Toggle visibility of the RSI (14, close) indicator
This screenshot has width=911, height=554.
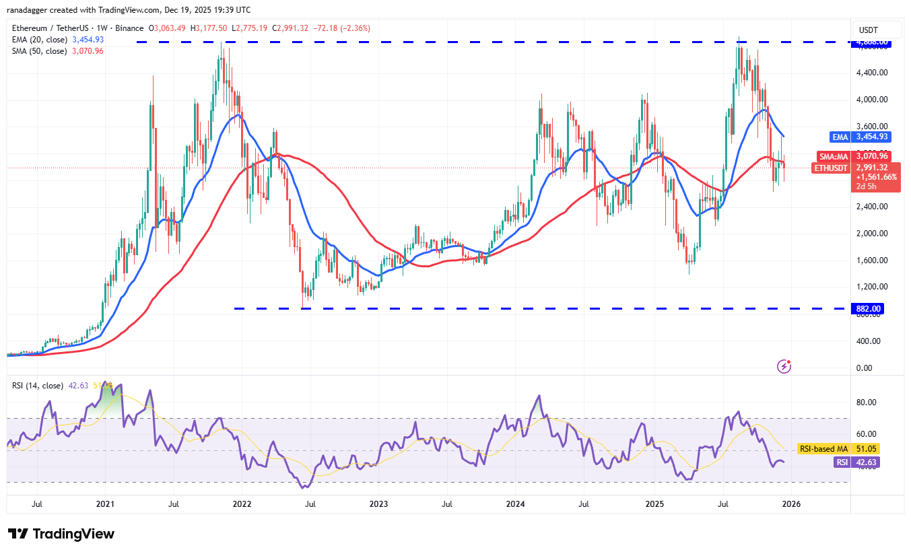click(39, 386)
